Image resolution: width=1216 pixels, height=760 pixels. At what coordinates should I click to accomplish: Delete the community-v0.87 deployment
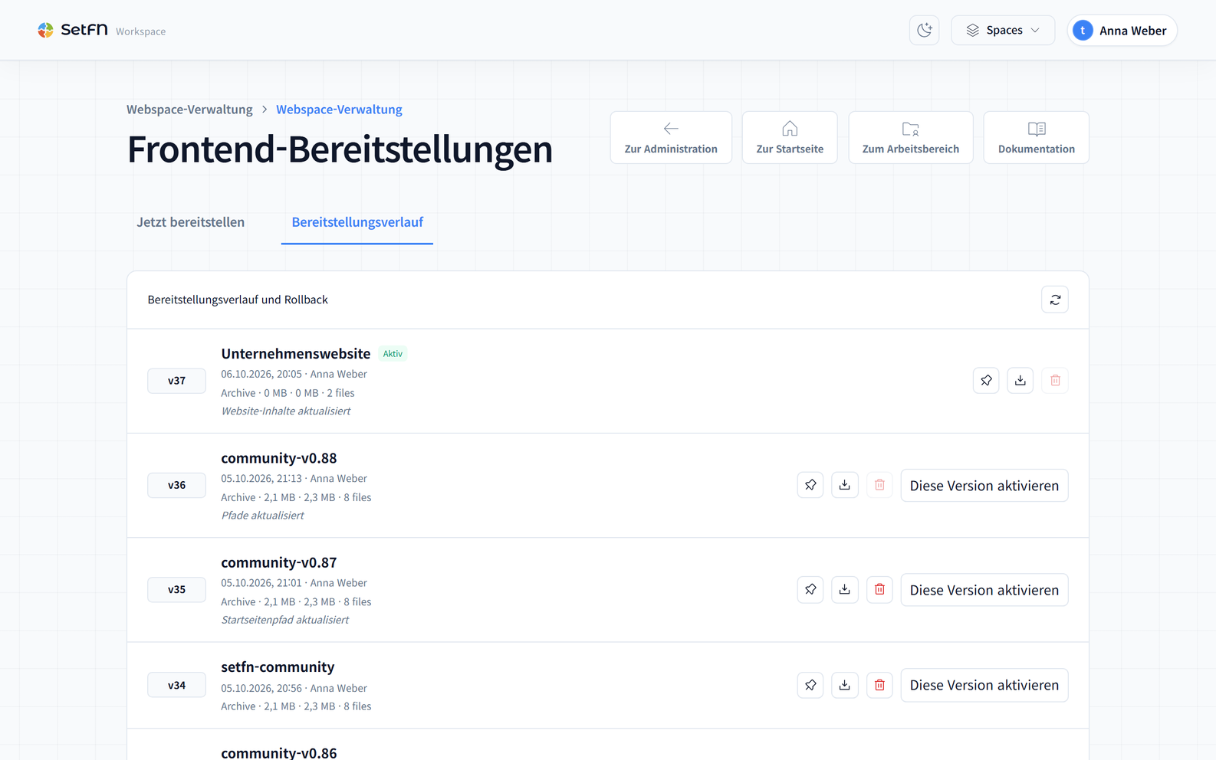coord(879,589)
